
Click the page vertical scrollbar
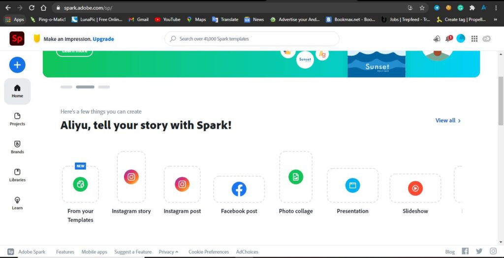(501, 101)
